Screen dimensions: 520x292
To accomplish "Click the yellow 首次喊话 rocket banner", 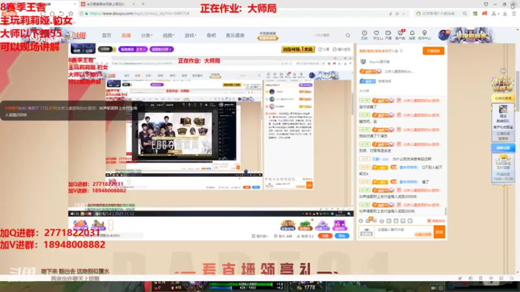I will [298, 49].
